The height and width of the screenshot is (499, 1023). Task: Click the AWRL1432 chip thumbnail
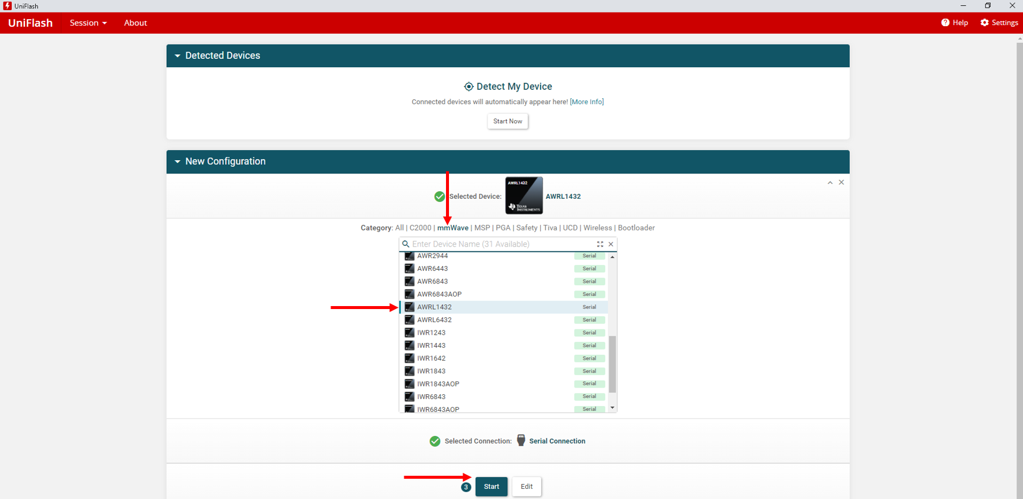tap(524, 195)
